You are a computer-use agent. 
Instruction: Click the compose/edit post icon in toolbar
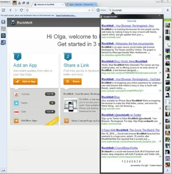pos(3,10)
